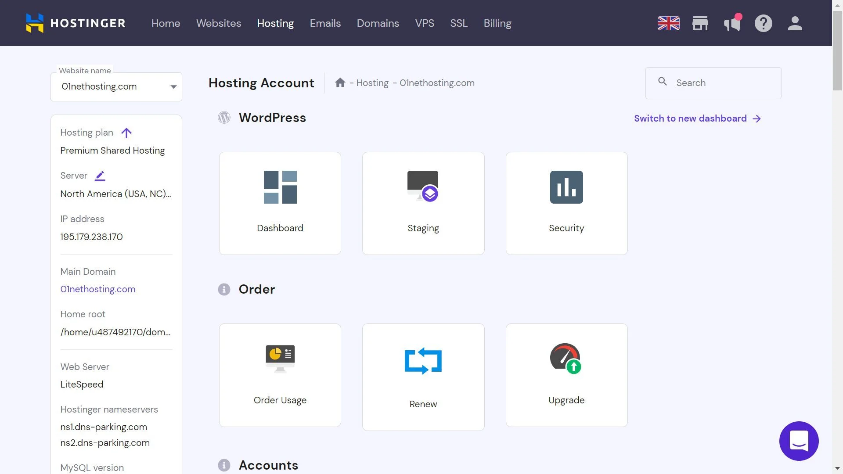Viewport: 843px width, 474px height.
Task: Edit the Server location with pencil icon
Action: (100, 176)
